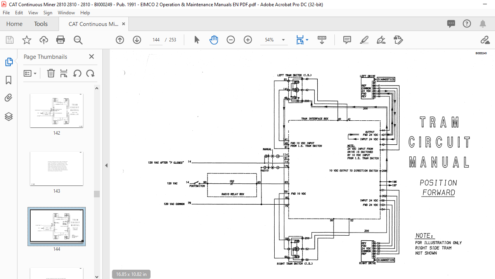This screenshot has width=495, height=279.
Task: Open the notifications bell
Action: click(483, 24)
